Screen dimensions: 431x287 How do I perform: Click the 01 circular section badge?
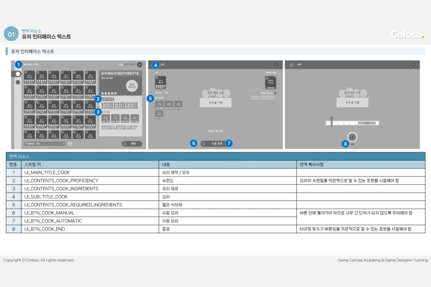point(11,34)
